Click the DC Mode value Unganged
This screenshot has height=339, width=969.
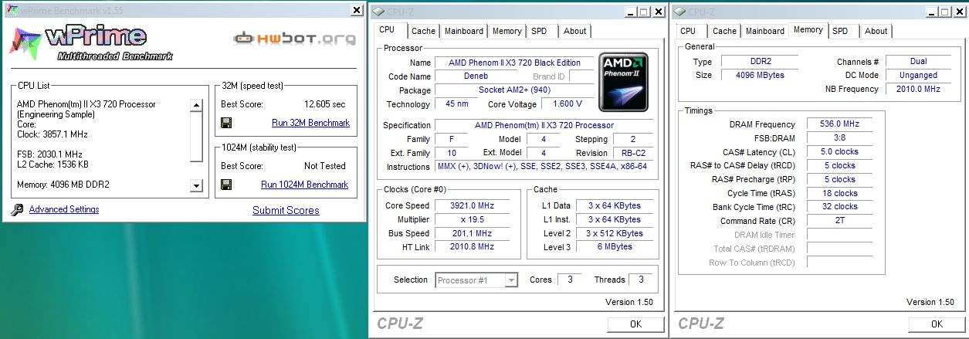(x=917, y=76)
